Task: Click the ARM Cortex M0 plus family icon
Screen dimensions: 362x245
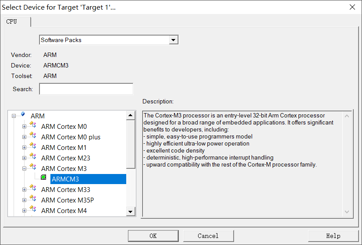Action: click(x=33, y=135)
